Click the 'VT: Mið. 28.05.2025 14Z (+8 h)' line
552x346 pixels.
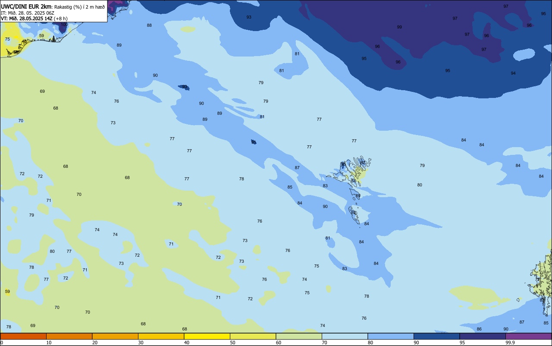pos(34,18)
